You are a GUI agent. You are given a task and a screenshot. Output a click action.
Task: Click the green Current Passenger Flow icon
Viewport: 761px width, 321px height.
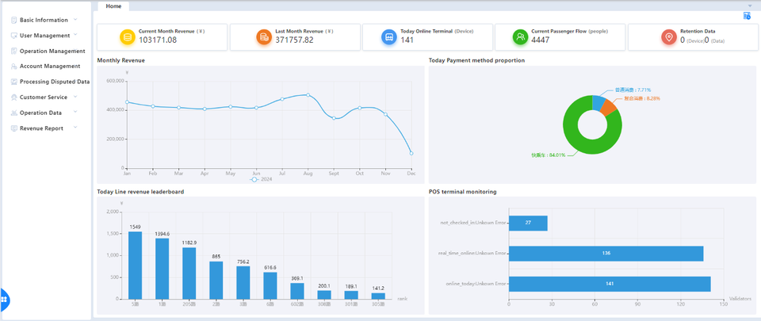point(520,37)
